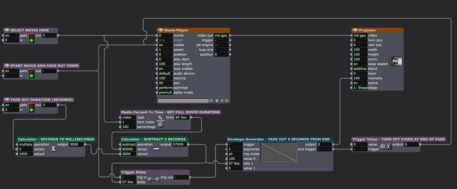Click the Select Movie Here gate traffic light
Viewport: 457px width, 189px height.
(32, 38)
